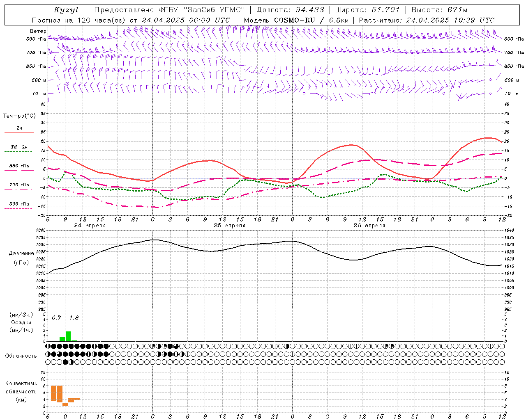Click the tallest green precipitation bar

[x=68, y=336]
